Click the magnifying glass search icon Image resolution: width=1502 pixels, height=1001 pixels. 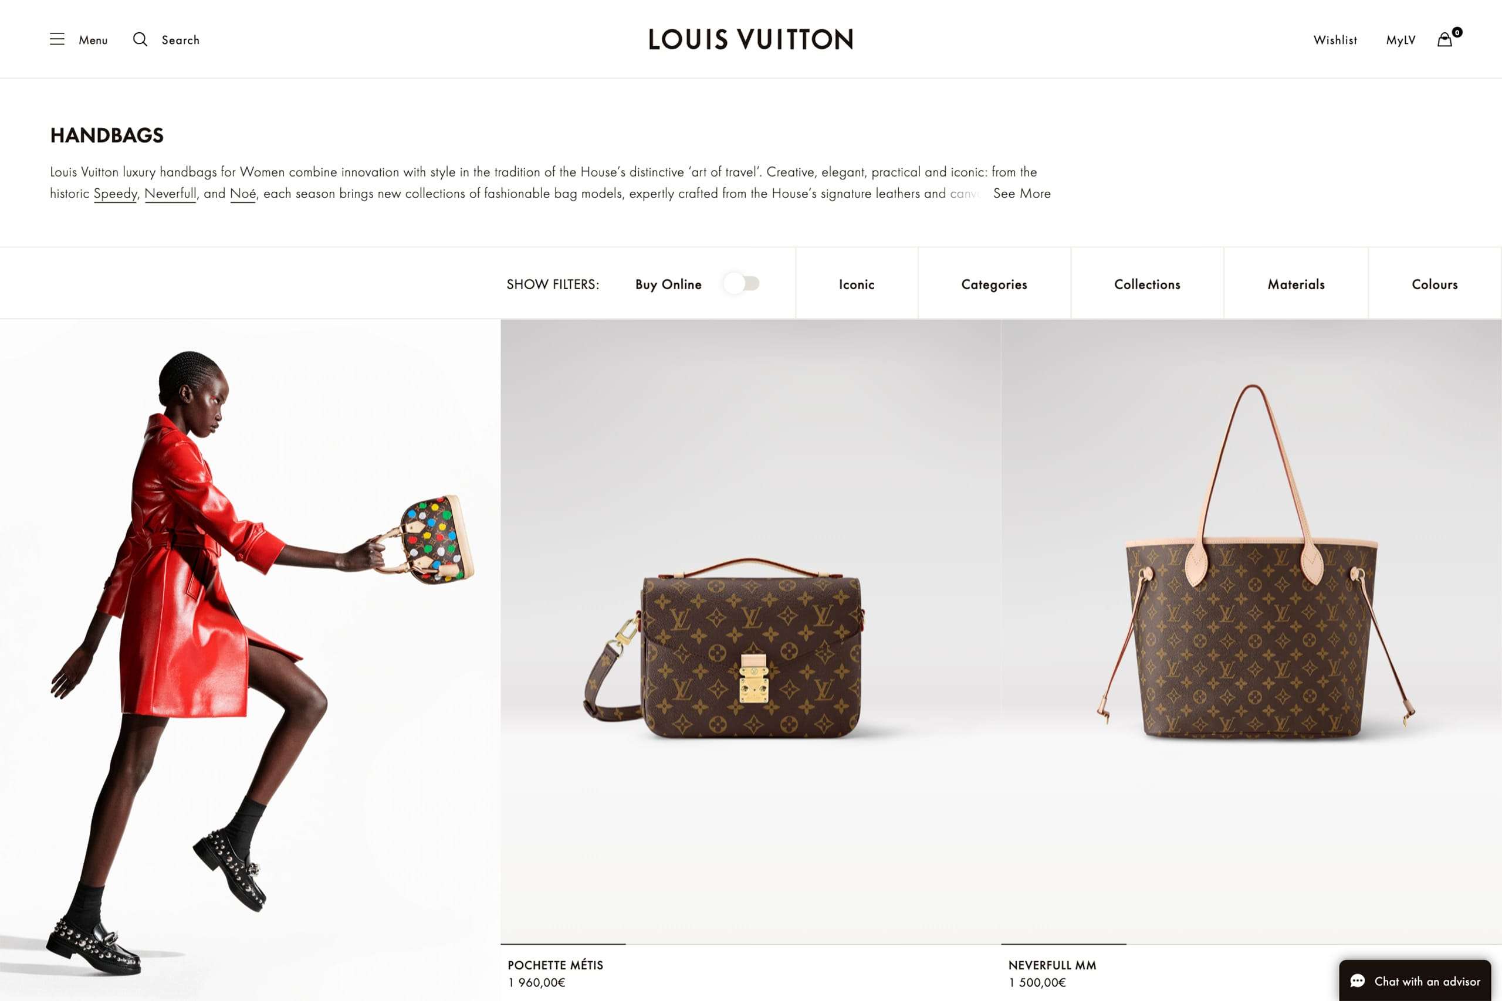pos(140,39)
